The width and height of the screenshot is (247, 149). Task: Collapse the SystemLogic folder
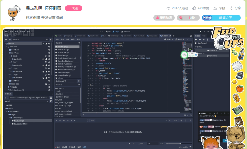tap(10, 117)
